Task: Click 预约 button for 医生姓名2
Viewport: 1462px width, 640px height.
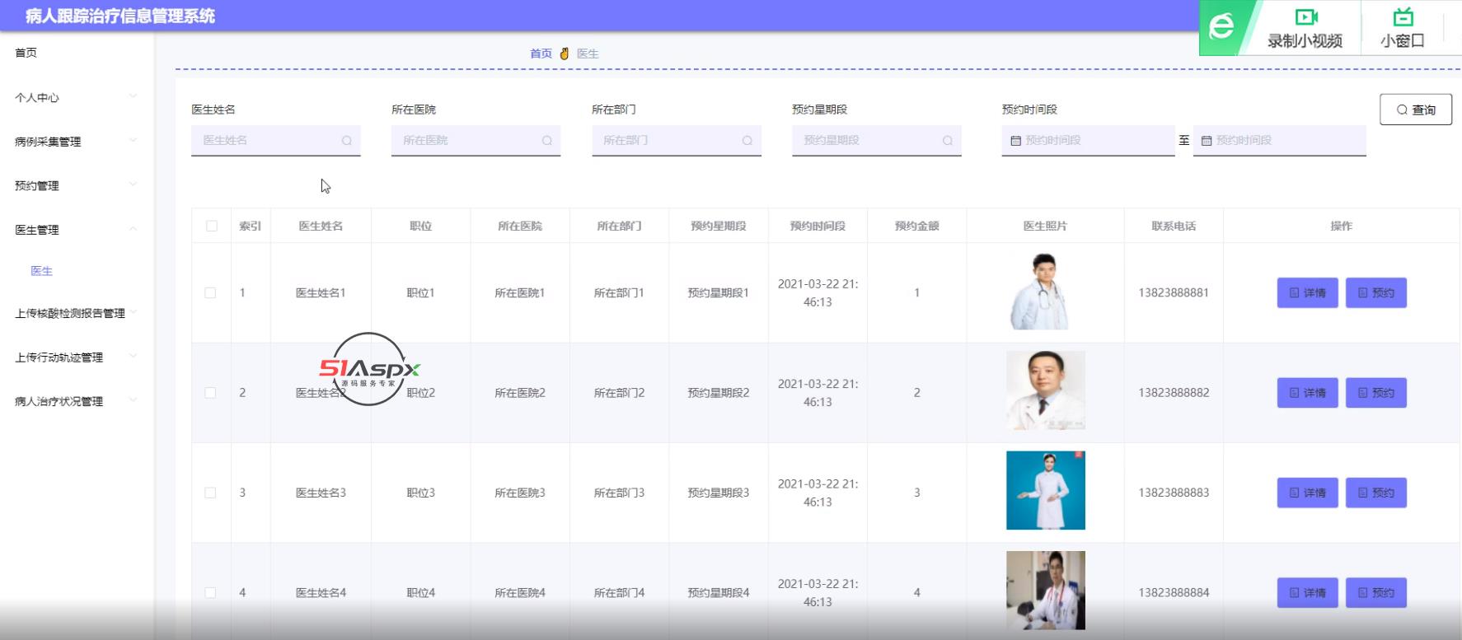Action: (1375, 393)
